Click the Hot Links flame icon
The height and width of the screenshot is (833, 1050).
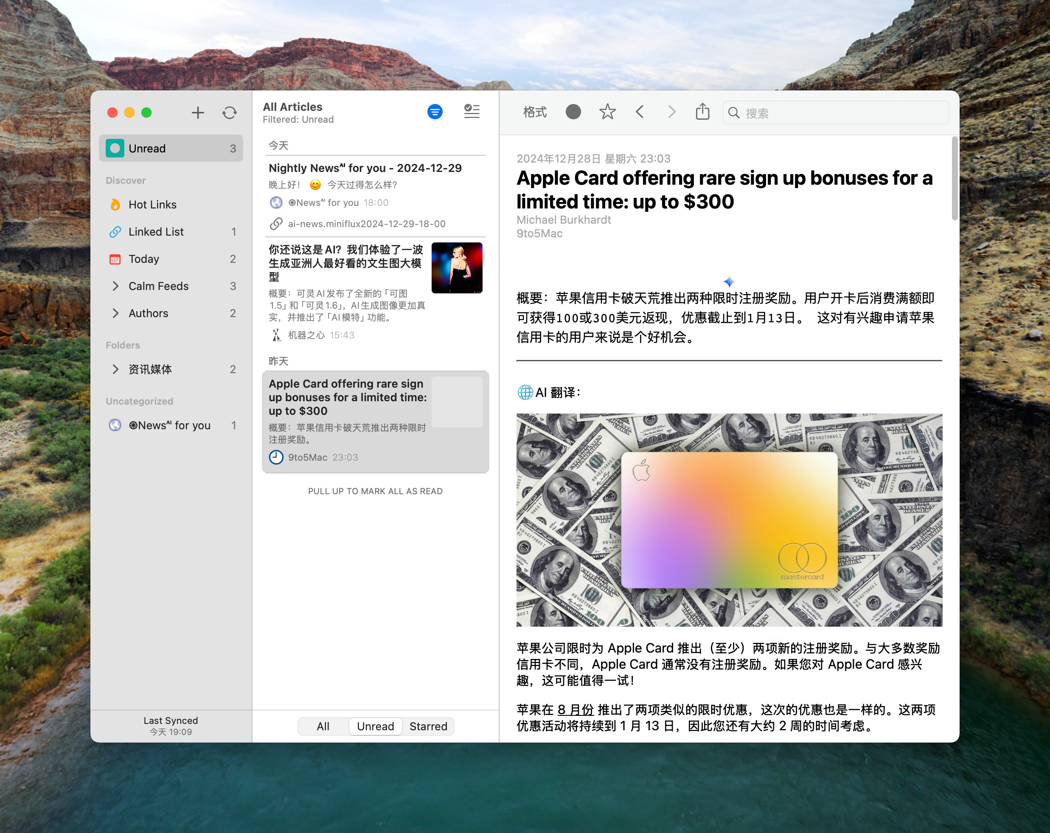click(x=115, y=205)
